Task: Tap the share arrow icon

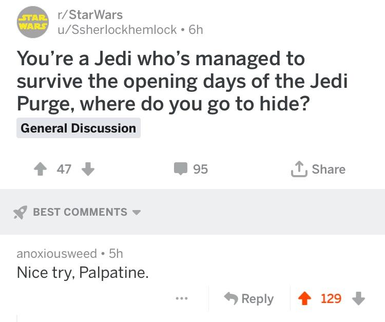Action: pos(299,168)
